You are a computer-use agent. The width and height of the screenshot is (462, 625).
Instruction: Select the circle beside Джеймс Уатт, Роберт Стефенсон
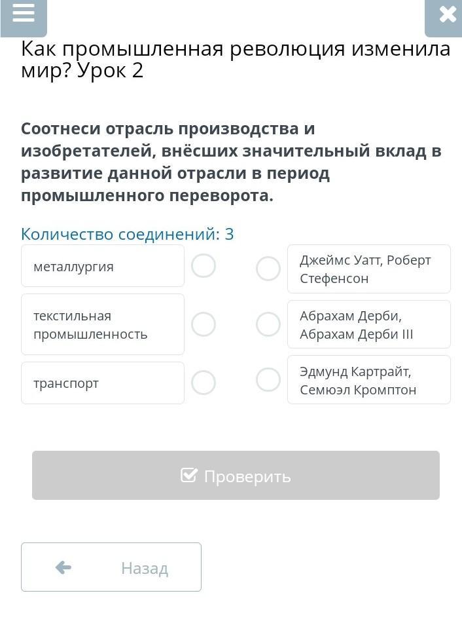(x=268, y=269)
